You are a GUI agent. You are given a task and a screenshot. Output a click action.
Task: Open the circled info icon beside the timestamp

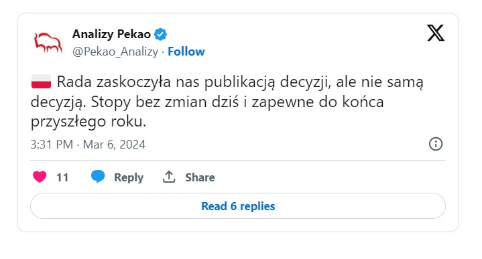pos(436,144)
